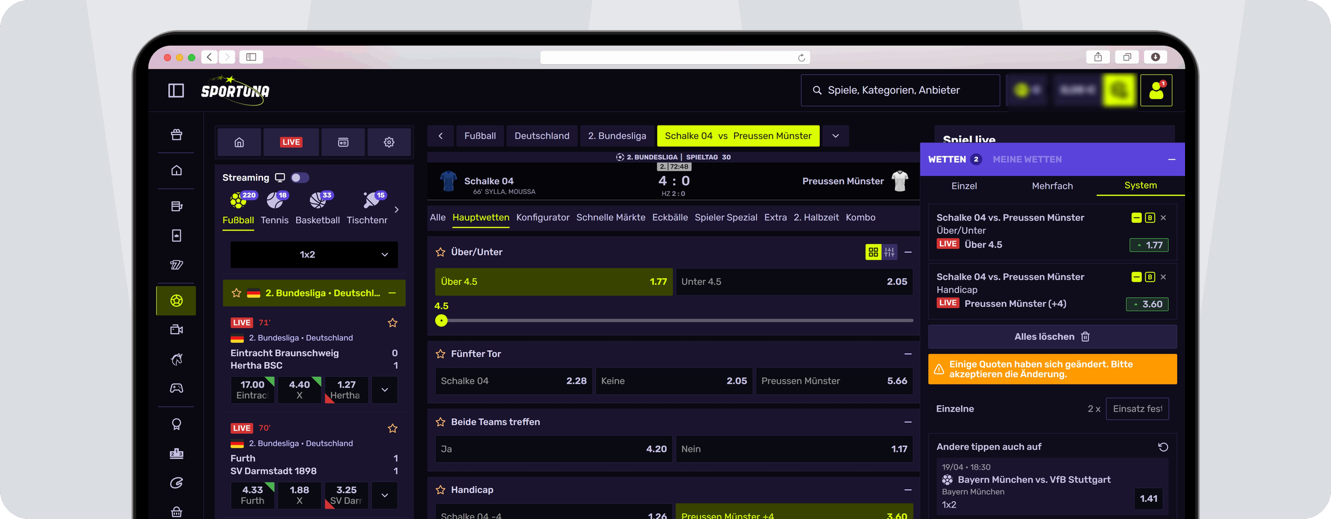Screen dimensions: 1331x519
Task: Switch Über/Unter market to grid view icon
Action: click(873, 252)
